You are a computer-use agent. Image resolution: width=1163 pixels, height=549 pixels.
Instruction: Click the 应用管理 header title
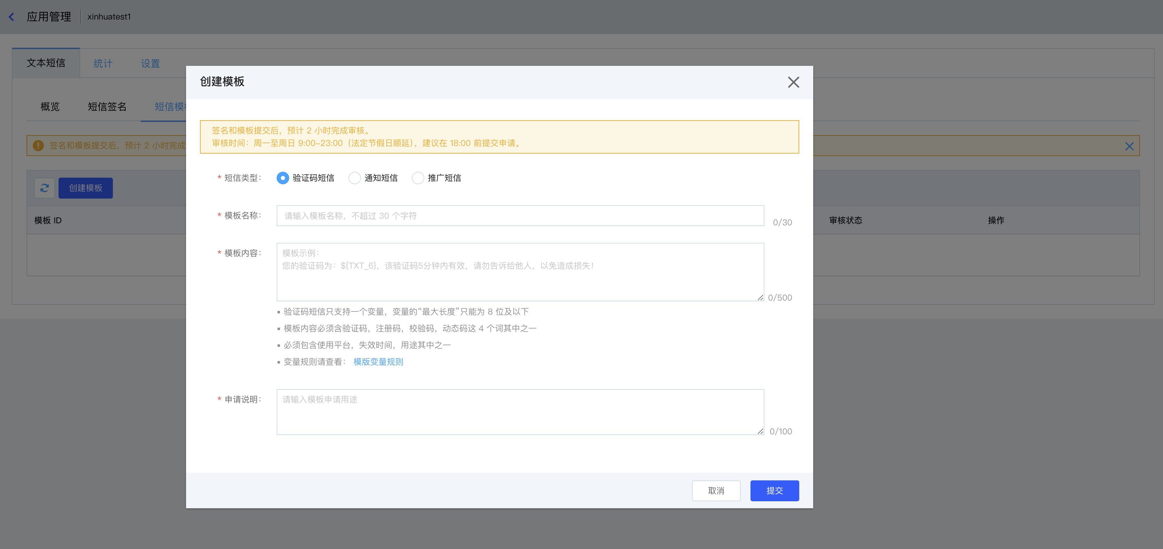(x=49, y=17)
